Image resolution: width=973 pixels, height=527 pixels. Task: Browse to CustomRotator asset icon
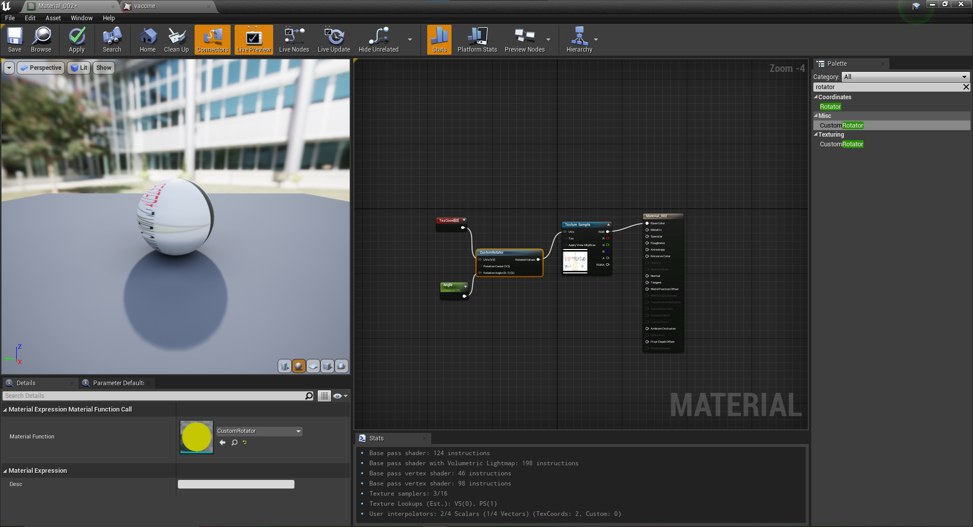click(x=235, y=442)
